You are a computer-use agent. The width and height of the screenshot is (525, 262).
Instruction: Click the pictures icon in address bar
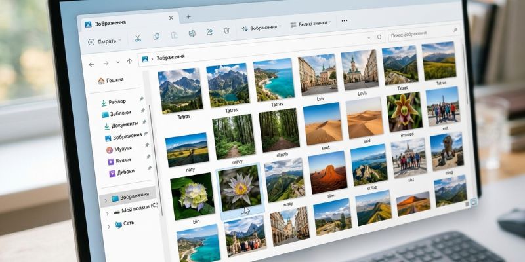click(145, 59)
